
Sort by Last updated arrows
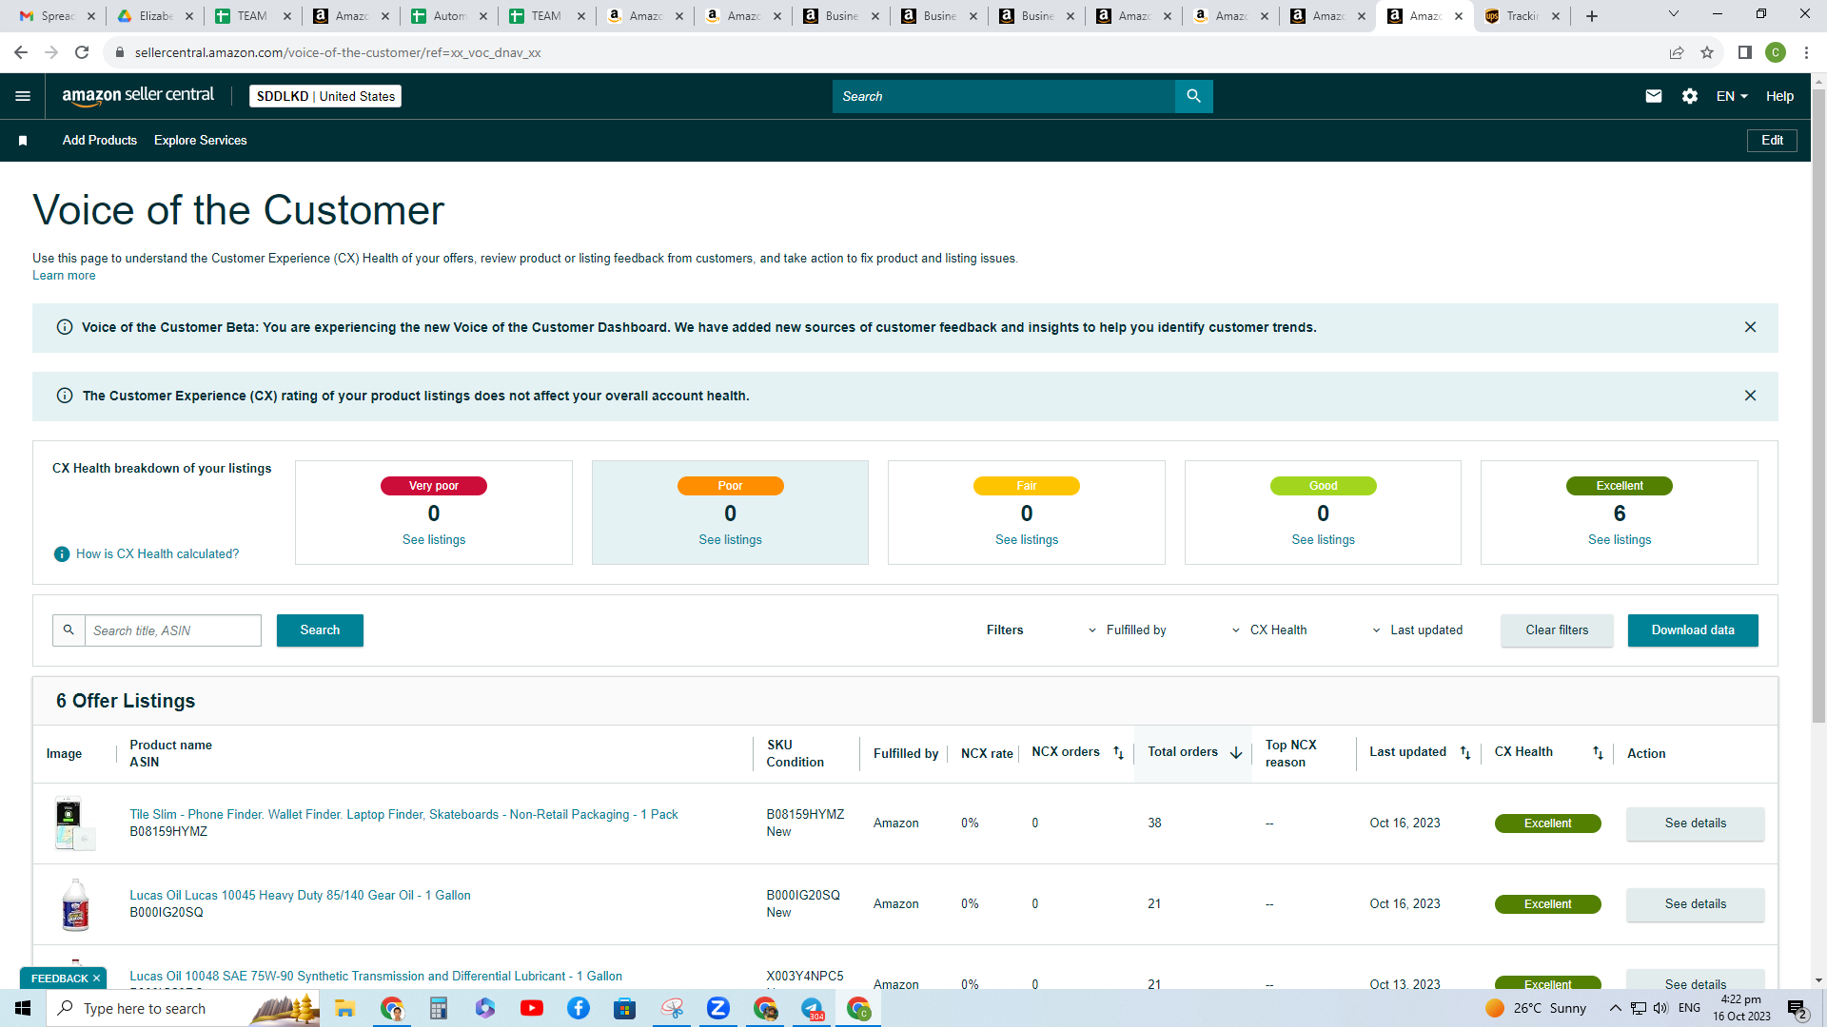pyautogui.click(x=1465, y=753)
